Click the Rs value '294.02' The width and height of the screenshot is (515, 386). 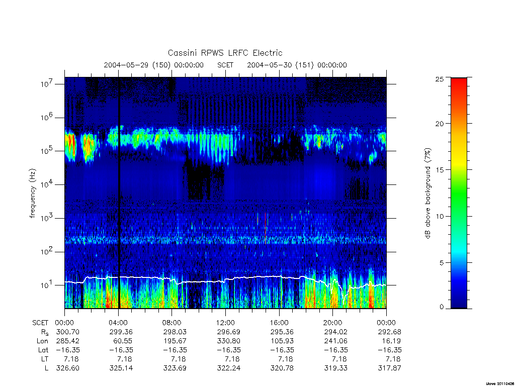(335, 332)
